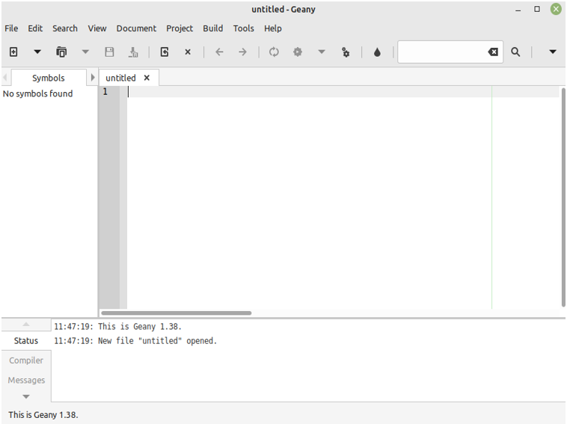Select the Messages tab in bottom panel
The width and height of the screenshot is (567, 424).
(26, 380)
